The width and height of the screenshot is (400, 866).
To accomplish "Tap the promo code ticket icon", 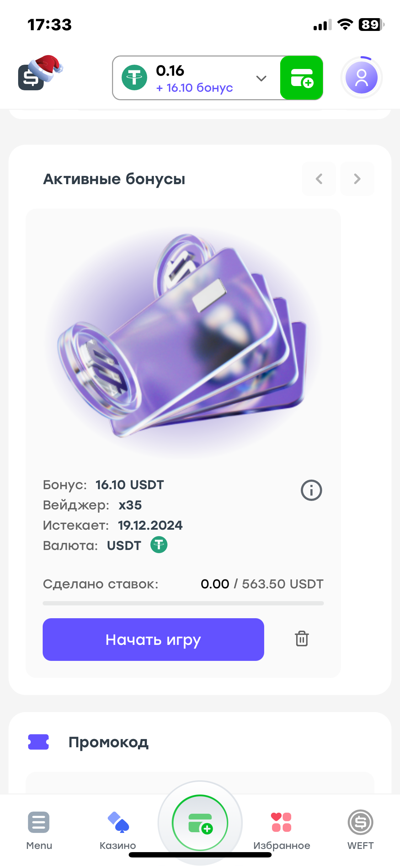I will point(38,742).
